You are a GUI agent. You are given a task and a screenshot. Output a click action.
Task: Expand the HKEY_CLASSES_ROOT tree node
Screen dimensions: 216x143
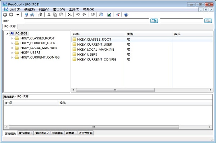pos(12,38)
